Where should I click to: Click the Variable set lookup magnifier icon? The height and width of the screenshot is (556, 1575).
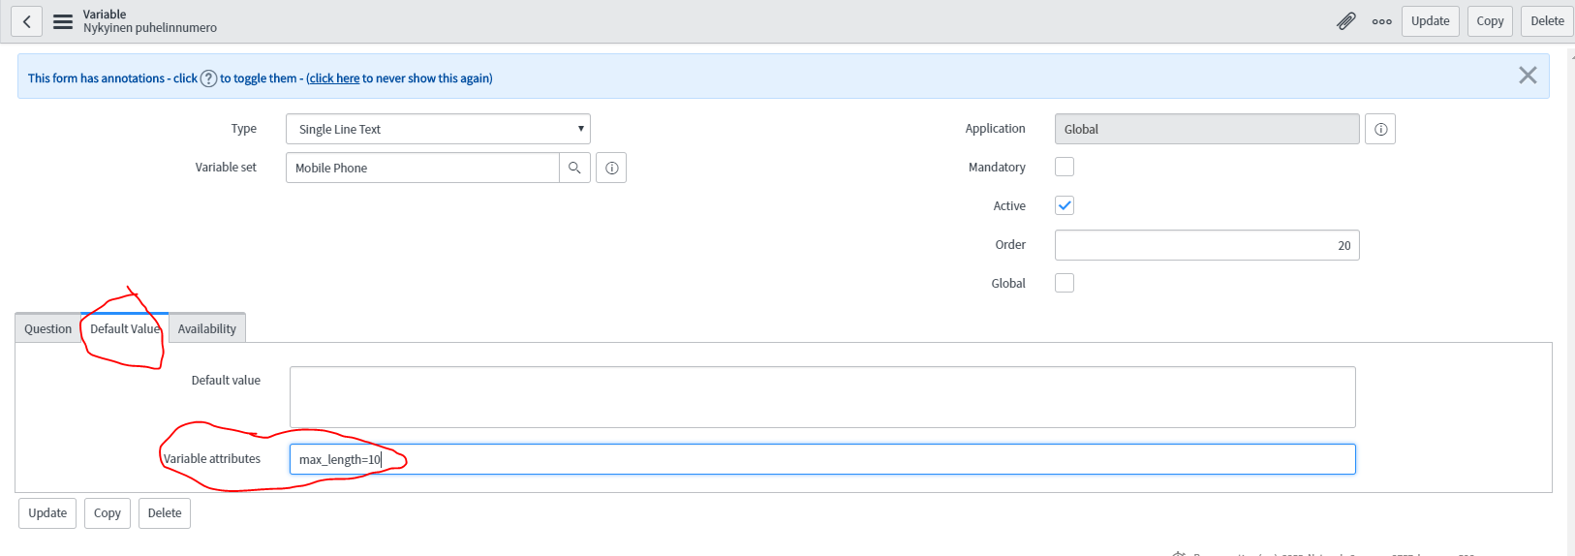(x=574, y=168)
